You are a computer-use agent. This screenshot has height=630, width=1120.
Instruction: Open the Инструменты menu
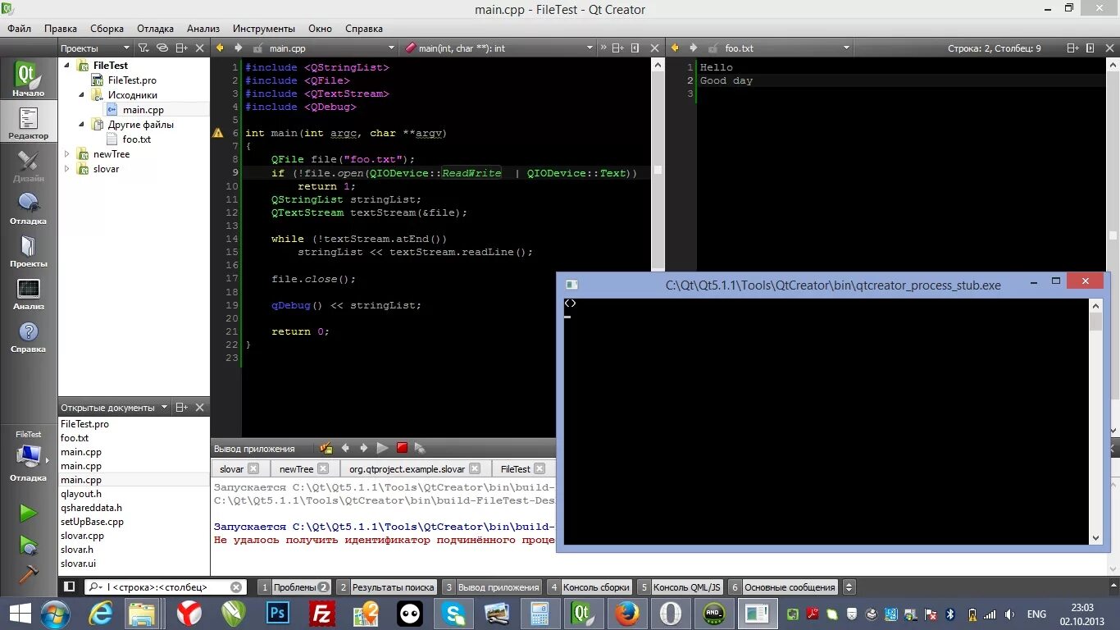[x=264, y=28]
